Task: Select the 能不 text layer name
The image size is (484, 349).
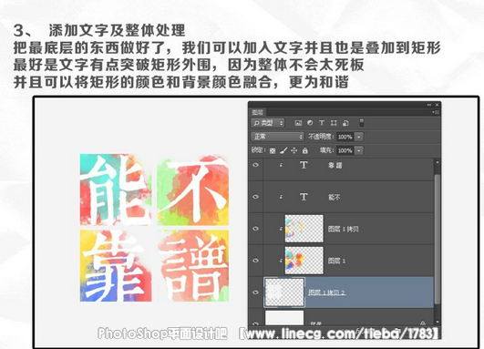Action: (x=335, y=197)
